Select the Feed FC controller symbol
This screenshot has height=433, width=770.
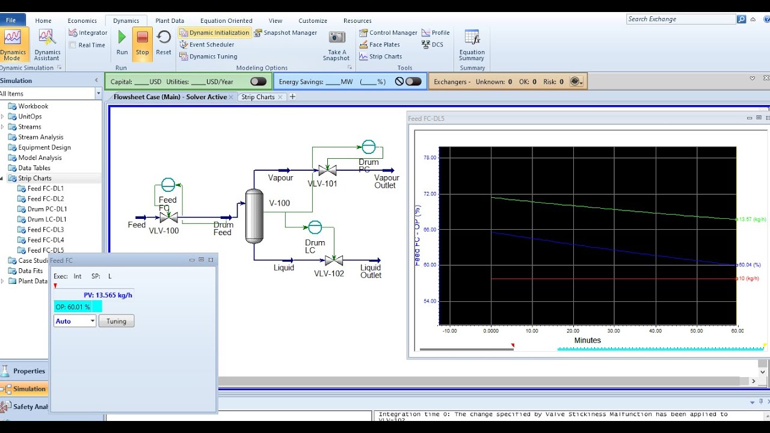pyautogui.click(x=168, y=185)
